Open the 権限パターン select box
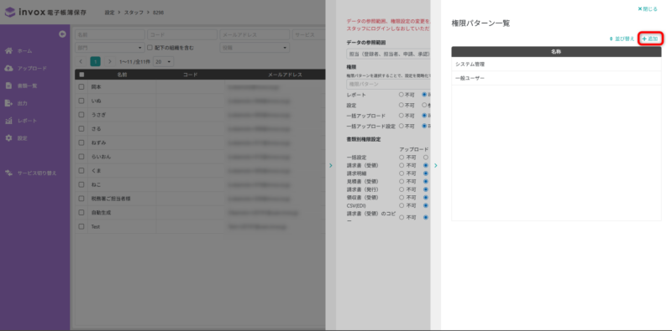 pos(388,85)
